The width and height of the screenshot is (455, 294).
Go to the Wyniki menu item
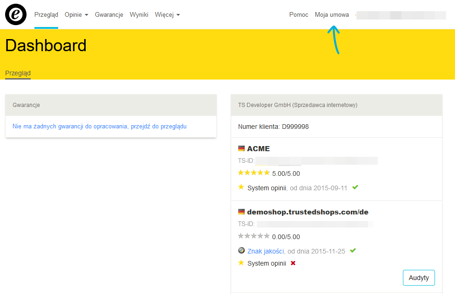[139, 15]
